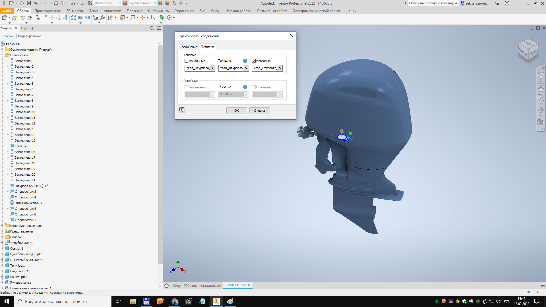The image size is (546, 307).
Task: Open the Аннотации ribbon tab
Action: coord(112,11)
